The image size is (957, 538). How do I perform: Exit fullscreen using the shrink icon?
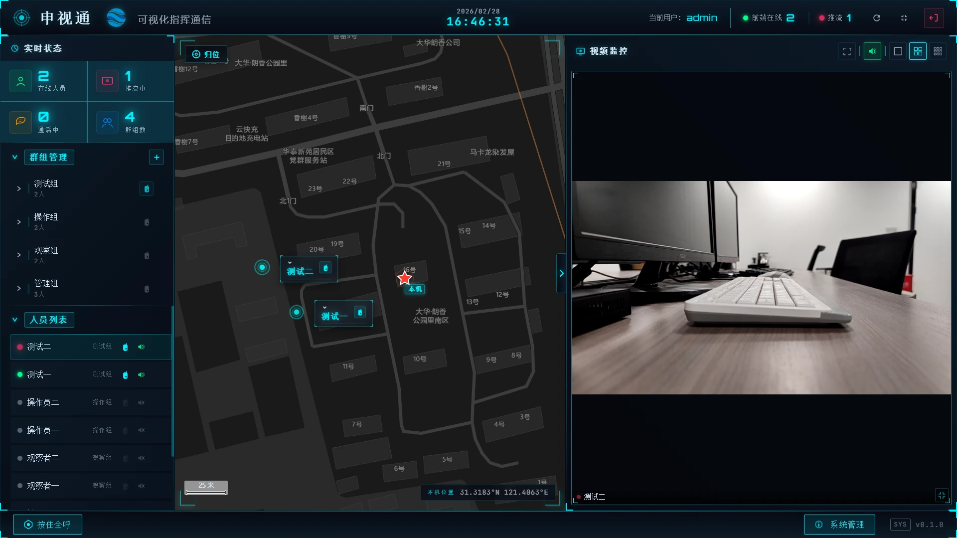point(904,18)
